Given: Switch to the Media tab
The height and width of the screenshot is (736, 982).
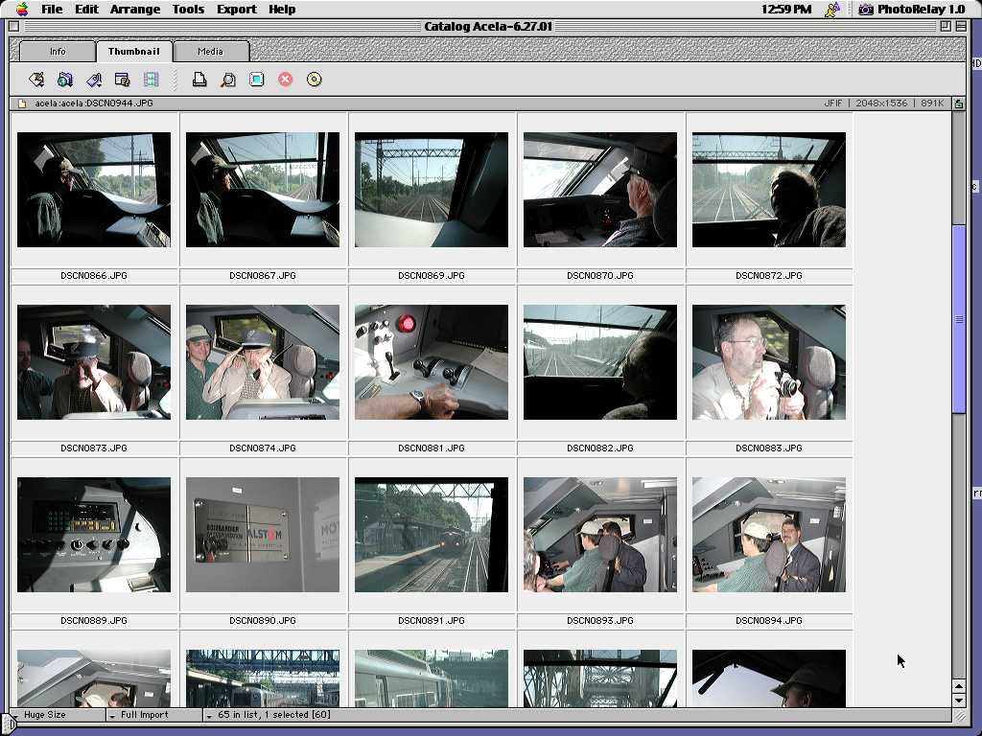Looking at the screenshot, I should pyautogui.click(x=210, y=52).
